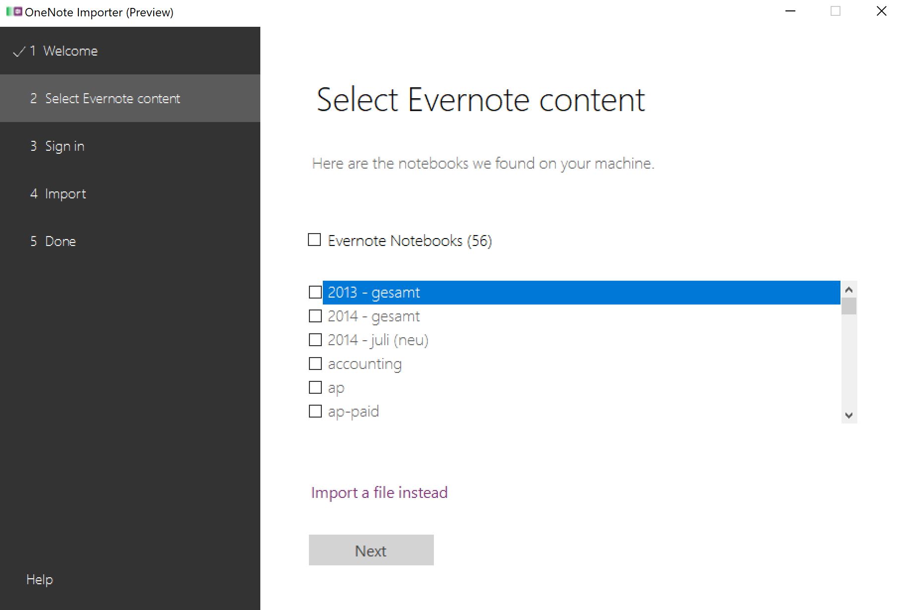Image resolution: width=899 pixels, height=610 pixels.
Task: Enable the 2014 - juli (neu) checkbox
Action: tap(315, 340)
